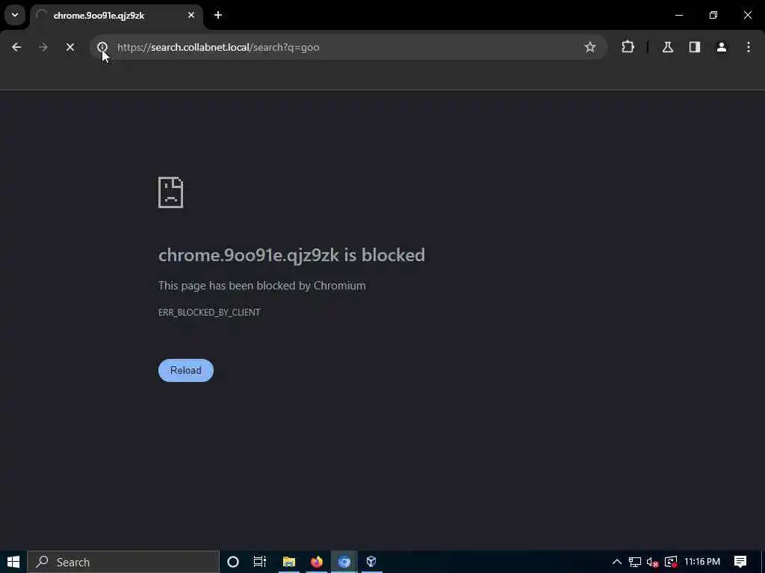The width and height of the screenshot is (765, 573).
Task: Stop loading the page
Action: pyautogui.click(x=69, y=47)
